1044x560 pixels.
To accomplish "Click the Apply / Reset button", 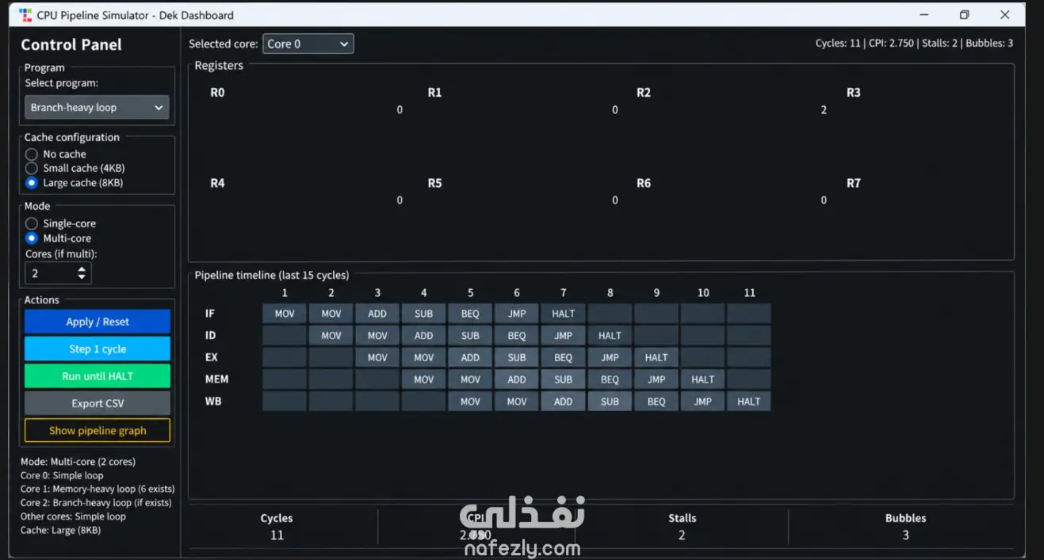I will 98,322.
